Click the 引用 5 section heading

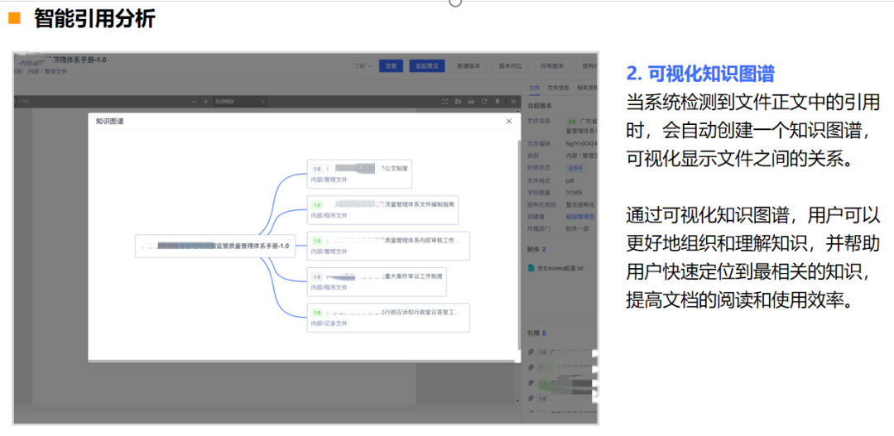point(536,333)
